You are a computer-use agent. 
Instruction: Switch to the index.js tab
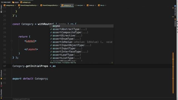90,5
